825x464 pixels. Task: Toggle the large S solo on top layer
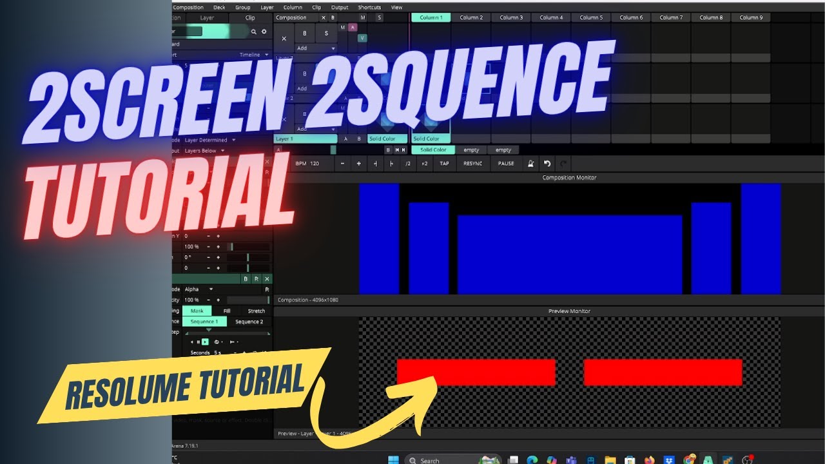click(326, 33)
